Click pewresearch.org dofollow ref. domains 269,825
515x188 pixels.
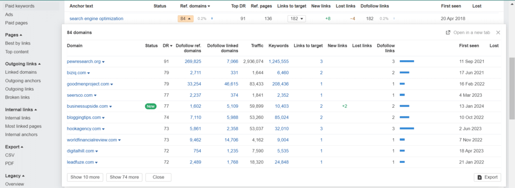tap(193, 62)
